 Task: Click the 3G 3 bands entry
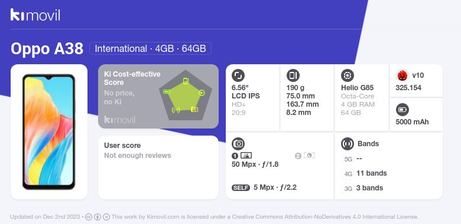[363, 188]
